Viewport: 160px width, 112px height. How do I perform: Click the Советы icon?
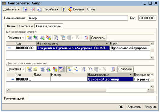click(x=70, y=9)
